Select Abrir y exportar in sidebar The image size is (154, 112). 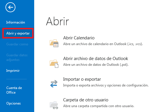point(18,33)
